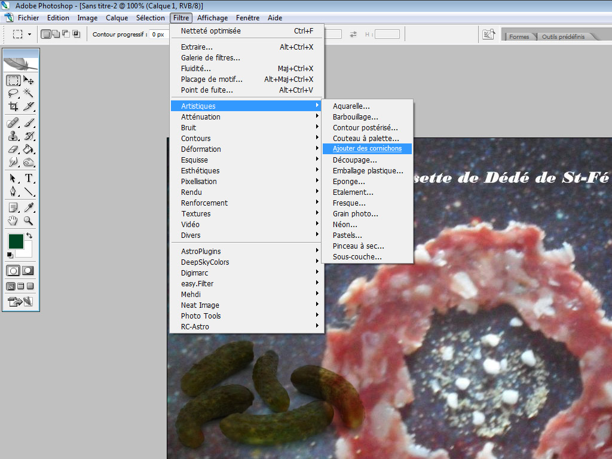Select the Eraser tool
Image resolution: width=612 pixels, height=459 pixels.
click(x=13, y=149)
